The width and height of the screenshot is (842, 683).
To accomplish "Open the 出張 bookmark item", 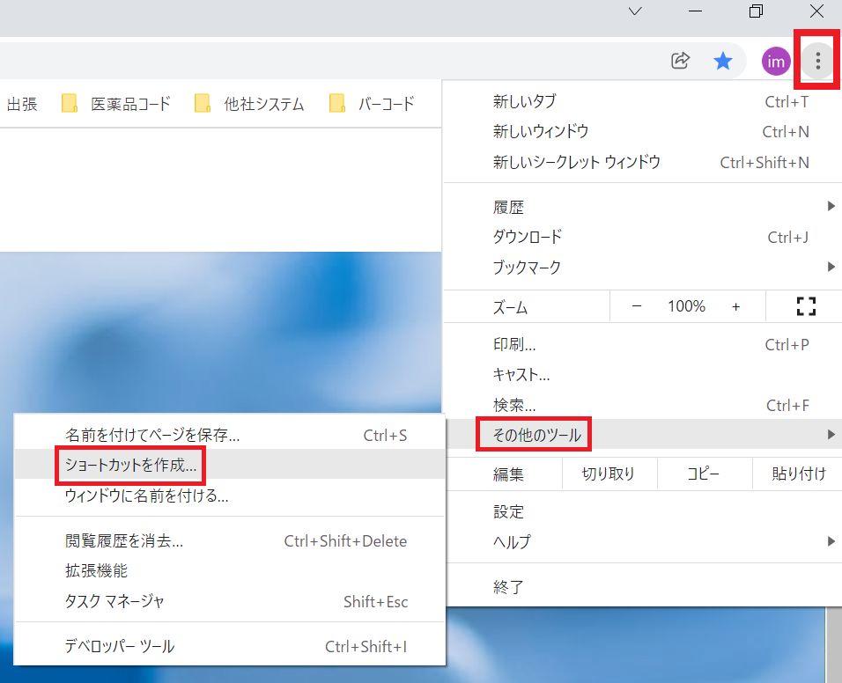I will coord(21,104).
